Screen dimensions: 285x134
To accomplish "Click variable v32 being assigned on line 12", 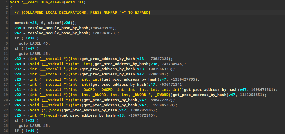I will click(18, 59).
